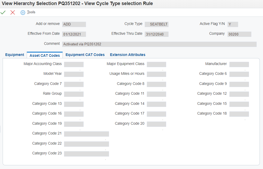
Task: Click the Effective From Date field
Action: click(74, 34)
